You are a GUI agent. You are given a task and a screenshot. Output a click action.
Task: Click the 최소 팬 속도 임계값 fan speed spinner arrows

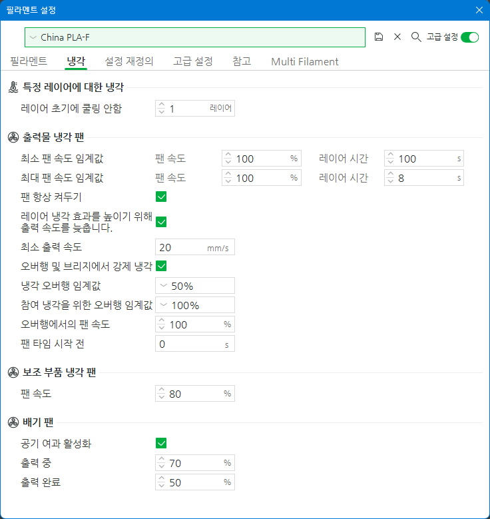pyautogui.click(x=228, y=158)
